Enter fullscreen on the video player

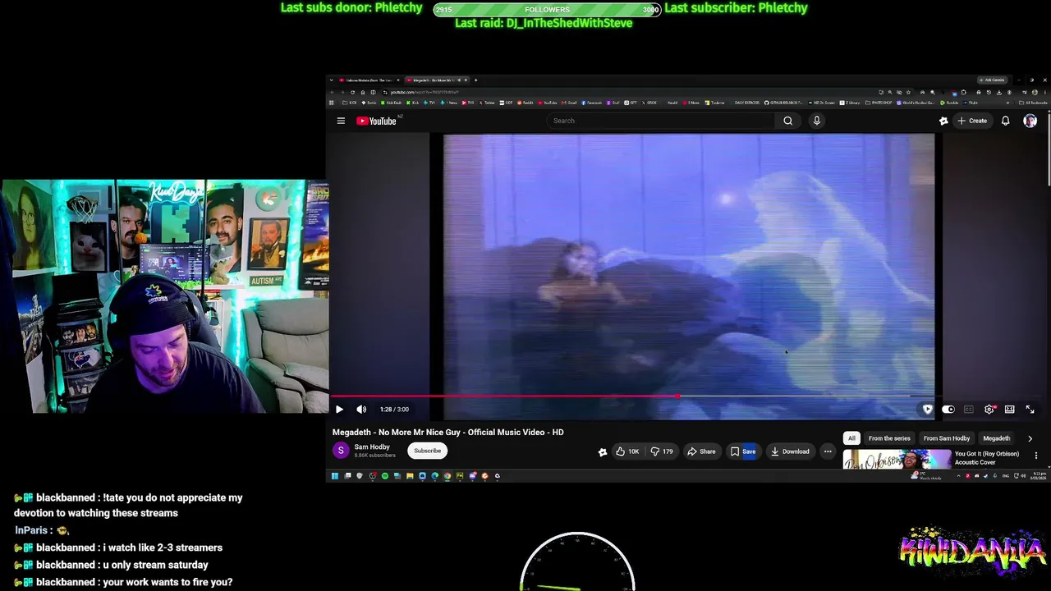(x=1030, y=409)
